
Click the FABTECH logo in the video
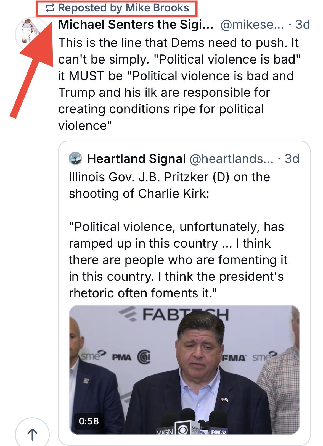coord(174,315)
